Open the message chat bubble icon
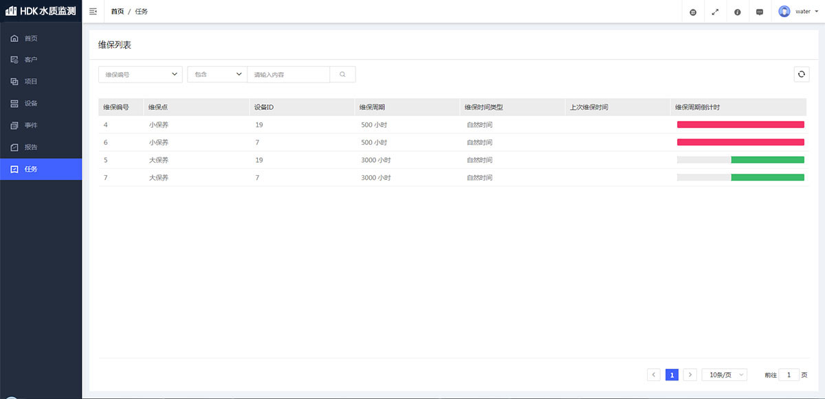Screen dimensions: 825x399 click(760, 12)
